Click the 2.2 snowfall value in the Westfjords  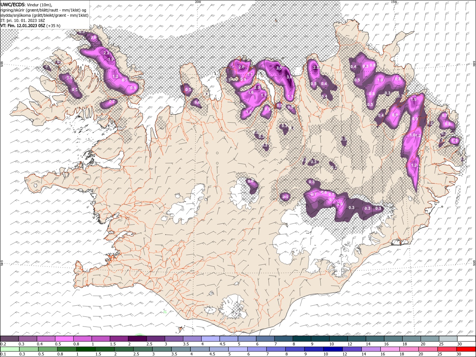pos(106,53)
